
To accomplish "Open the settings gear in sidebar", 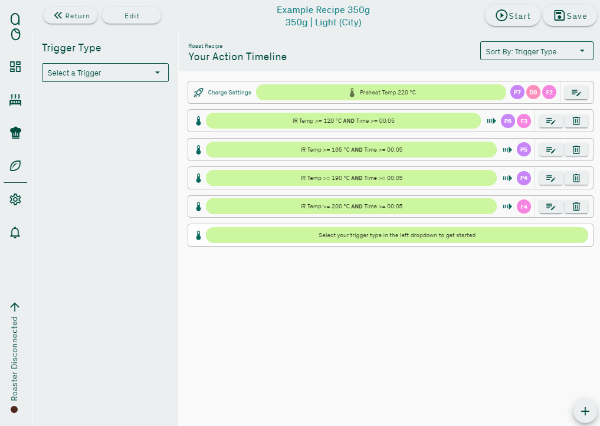I will [x=15, y=199].
